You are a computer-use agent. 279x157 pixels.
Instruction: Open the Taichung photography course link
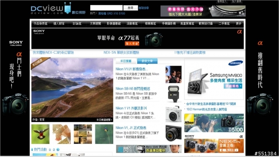pos(211,104)
